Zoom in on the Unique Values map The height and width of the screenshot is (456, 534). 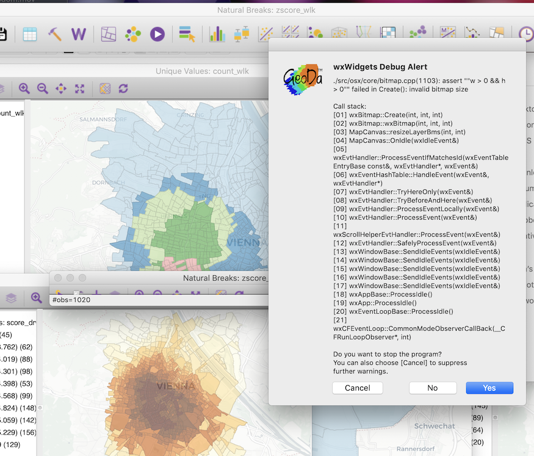pos(24,89)
